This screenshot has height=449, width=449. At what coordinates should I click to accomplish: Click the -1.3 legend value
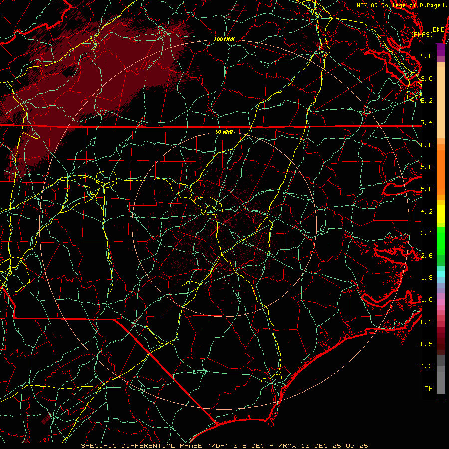pyautogui.click(x=425, y=366)
